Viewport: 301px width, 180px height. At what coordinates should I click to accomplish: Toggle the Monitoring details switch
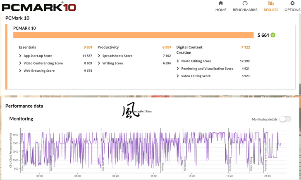click(285, 119)
